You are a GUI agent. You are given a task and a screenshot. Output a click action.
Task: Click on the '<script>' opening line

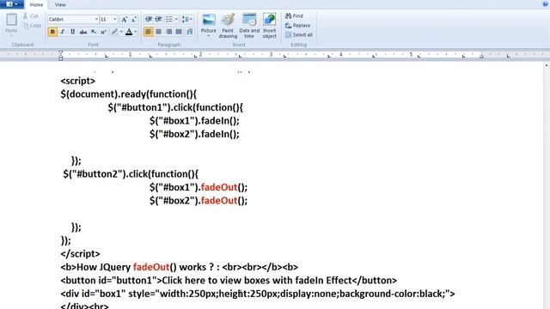click(x=78, y=81)
